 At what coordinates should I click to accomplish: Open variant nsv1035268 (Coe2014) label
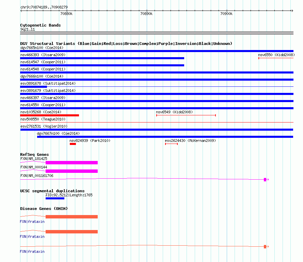pyautogui.click(x=41, y=112)
